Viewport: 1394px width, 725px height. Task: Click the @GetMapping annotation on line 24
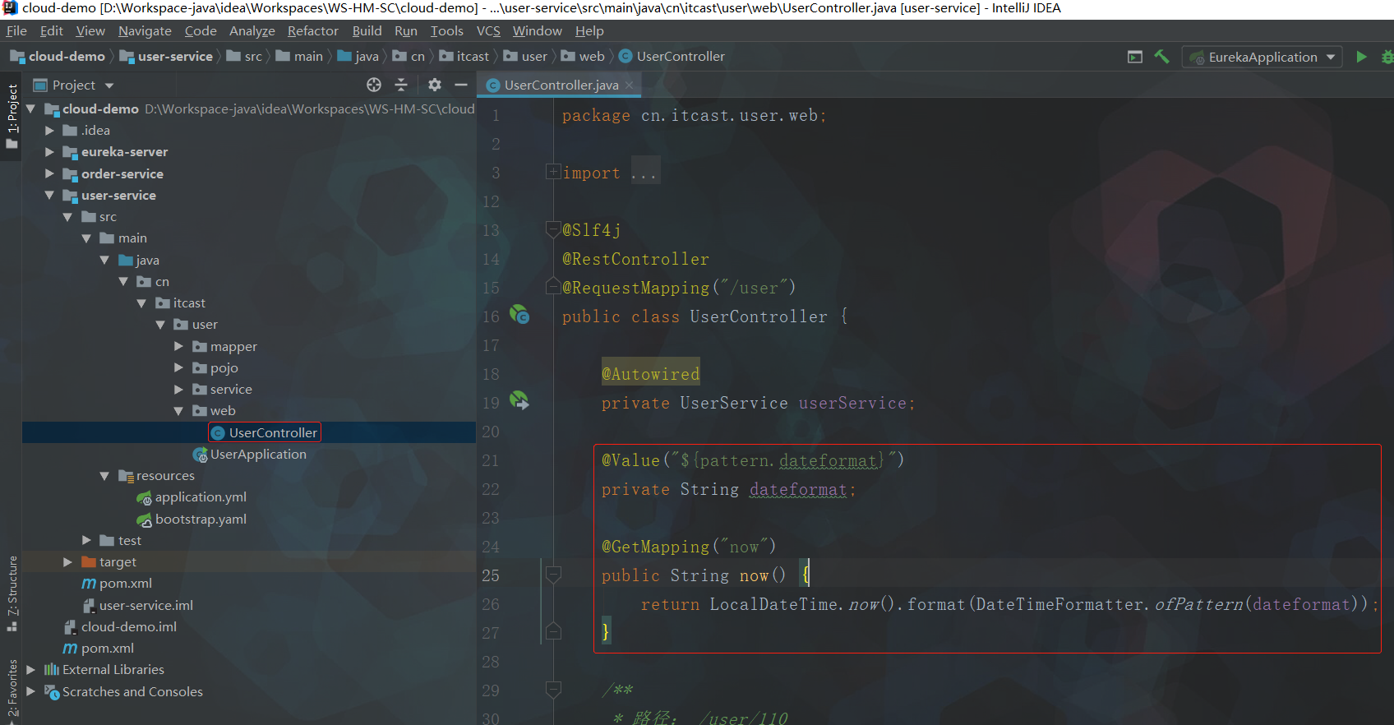655,547
